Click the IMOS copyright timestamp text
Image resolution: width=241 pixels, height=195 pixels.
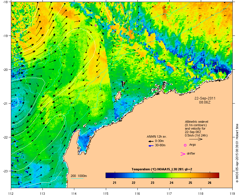coord(237,153)
